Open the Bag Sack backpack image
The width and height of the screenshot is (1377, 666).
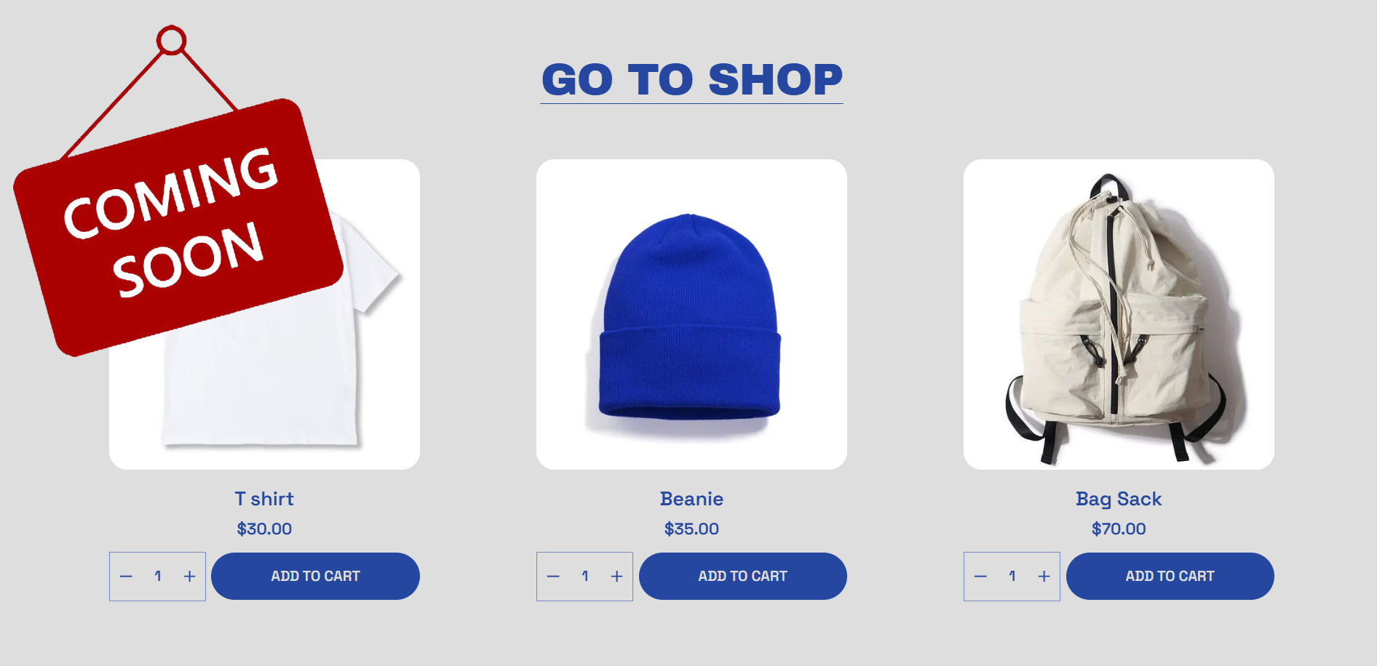click(x=1119, y=314)
